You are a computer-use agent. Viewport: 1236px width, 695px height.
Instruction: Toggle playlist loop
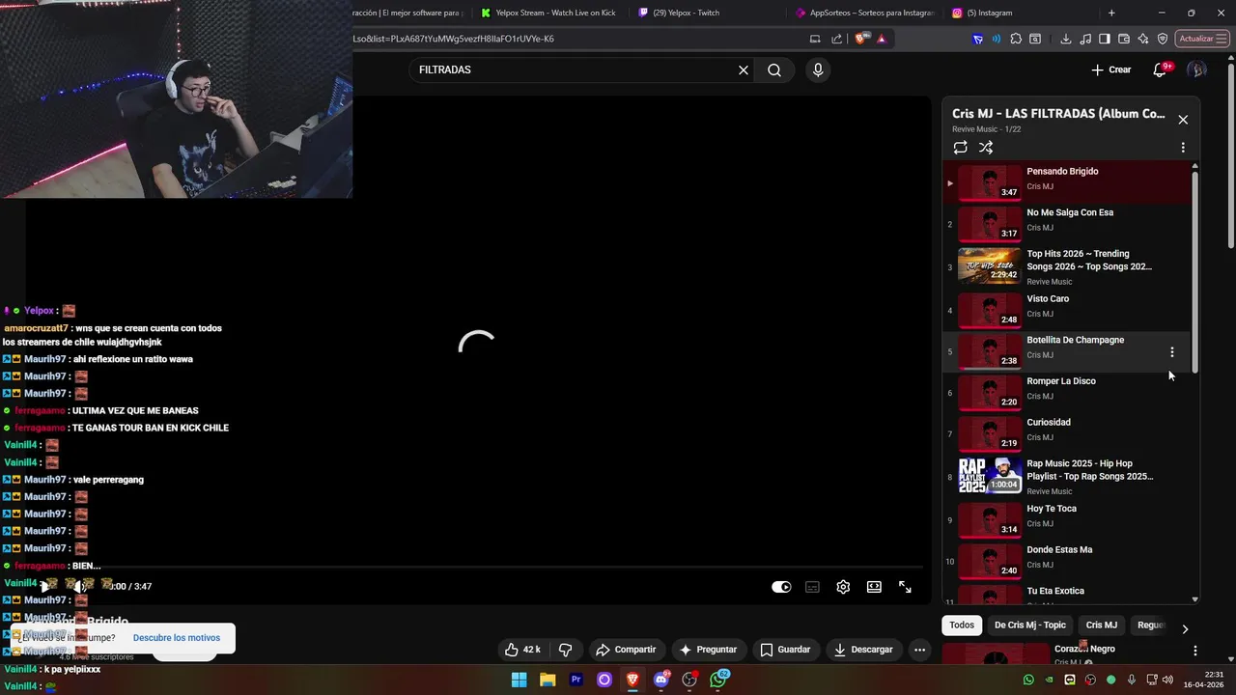pyautogui.click(x=960, y=148)
